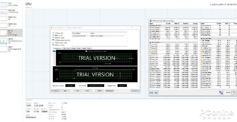Switch to the Clocks tab
The height and width of the screenshot is (122, 237).
tap(79, 48)
